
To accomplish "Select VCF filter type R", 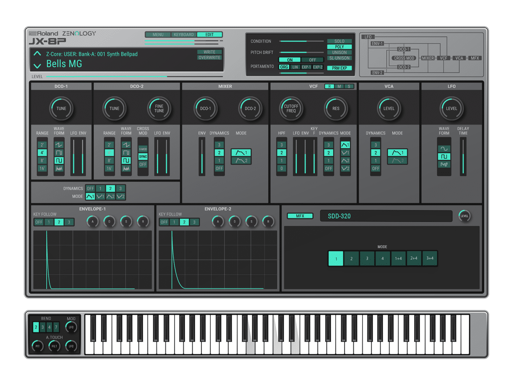I will click(329, 86).
